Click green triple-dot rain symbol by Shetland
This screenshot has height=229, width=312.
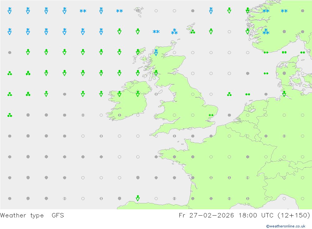(x=193, y=32)
